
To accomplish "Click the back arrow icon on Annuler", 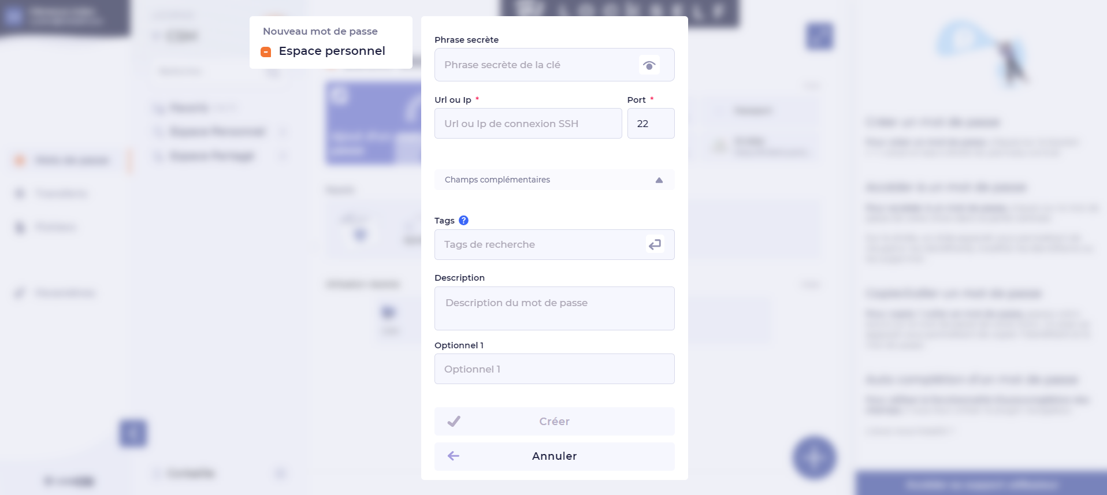I will coord(454,456).
